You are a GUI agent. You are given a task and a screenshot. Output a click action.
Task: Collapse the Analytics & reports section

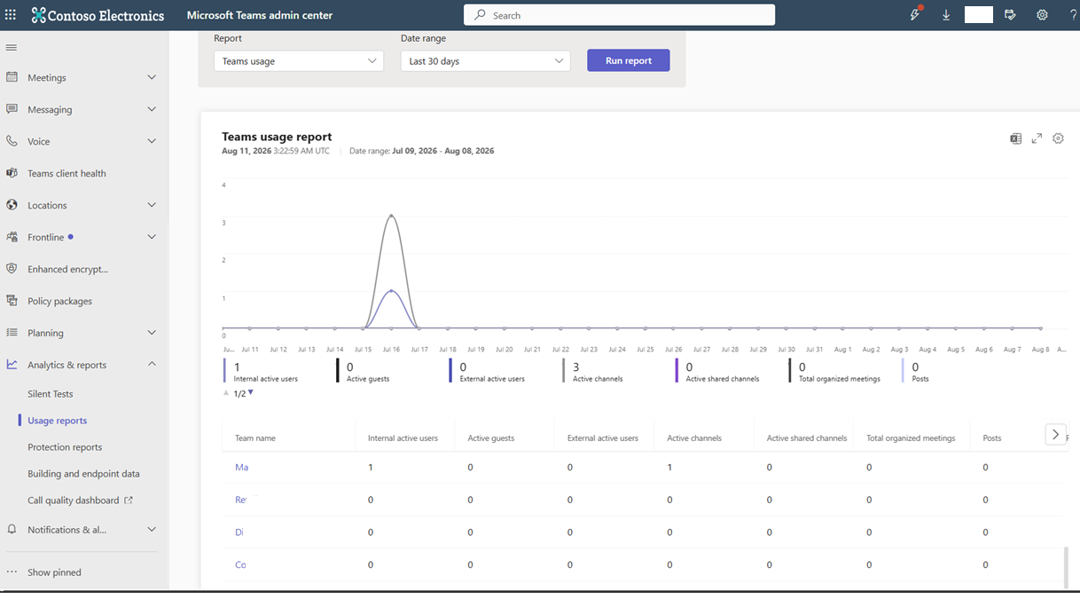click(152, 364)
